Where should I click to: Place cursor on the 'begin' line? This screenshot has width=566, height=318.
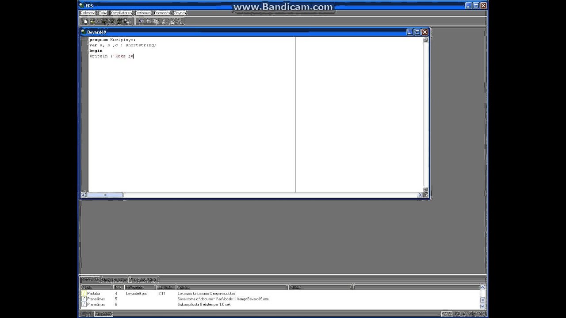[x=96, y=50]
